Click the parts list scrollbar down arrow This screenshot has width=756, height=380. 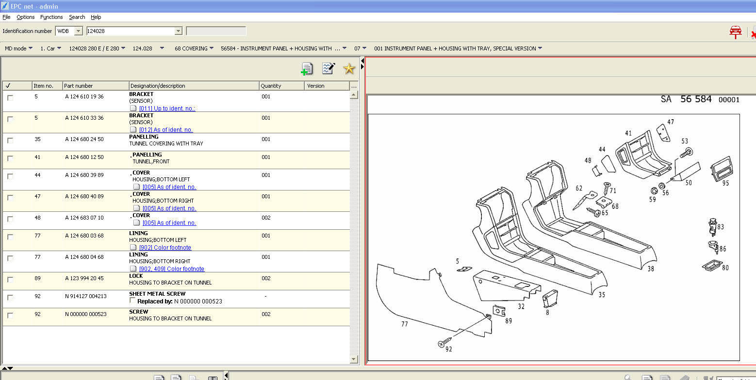354,359
